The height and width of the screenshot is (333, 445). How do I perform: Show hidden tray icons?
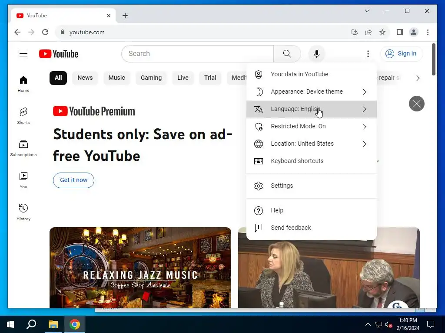(x=368, y=324)
